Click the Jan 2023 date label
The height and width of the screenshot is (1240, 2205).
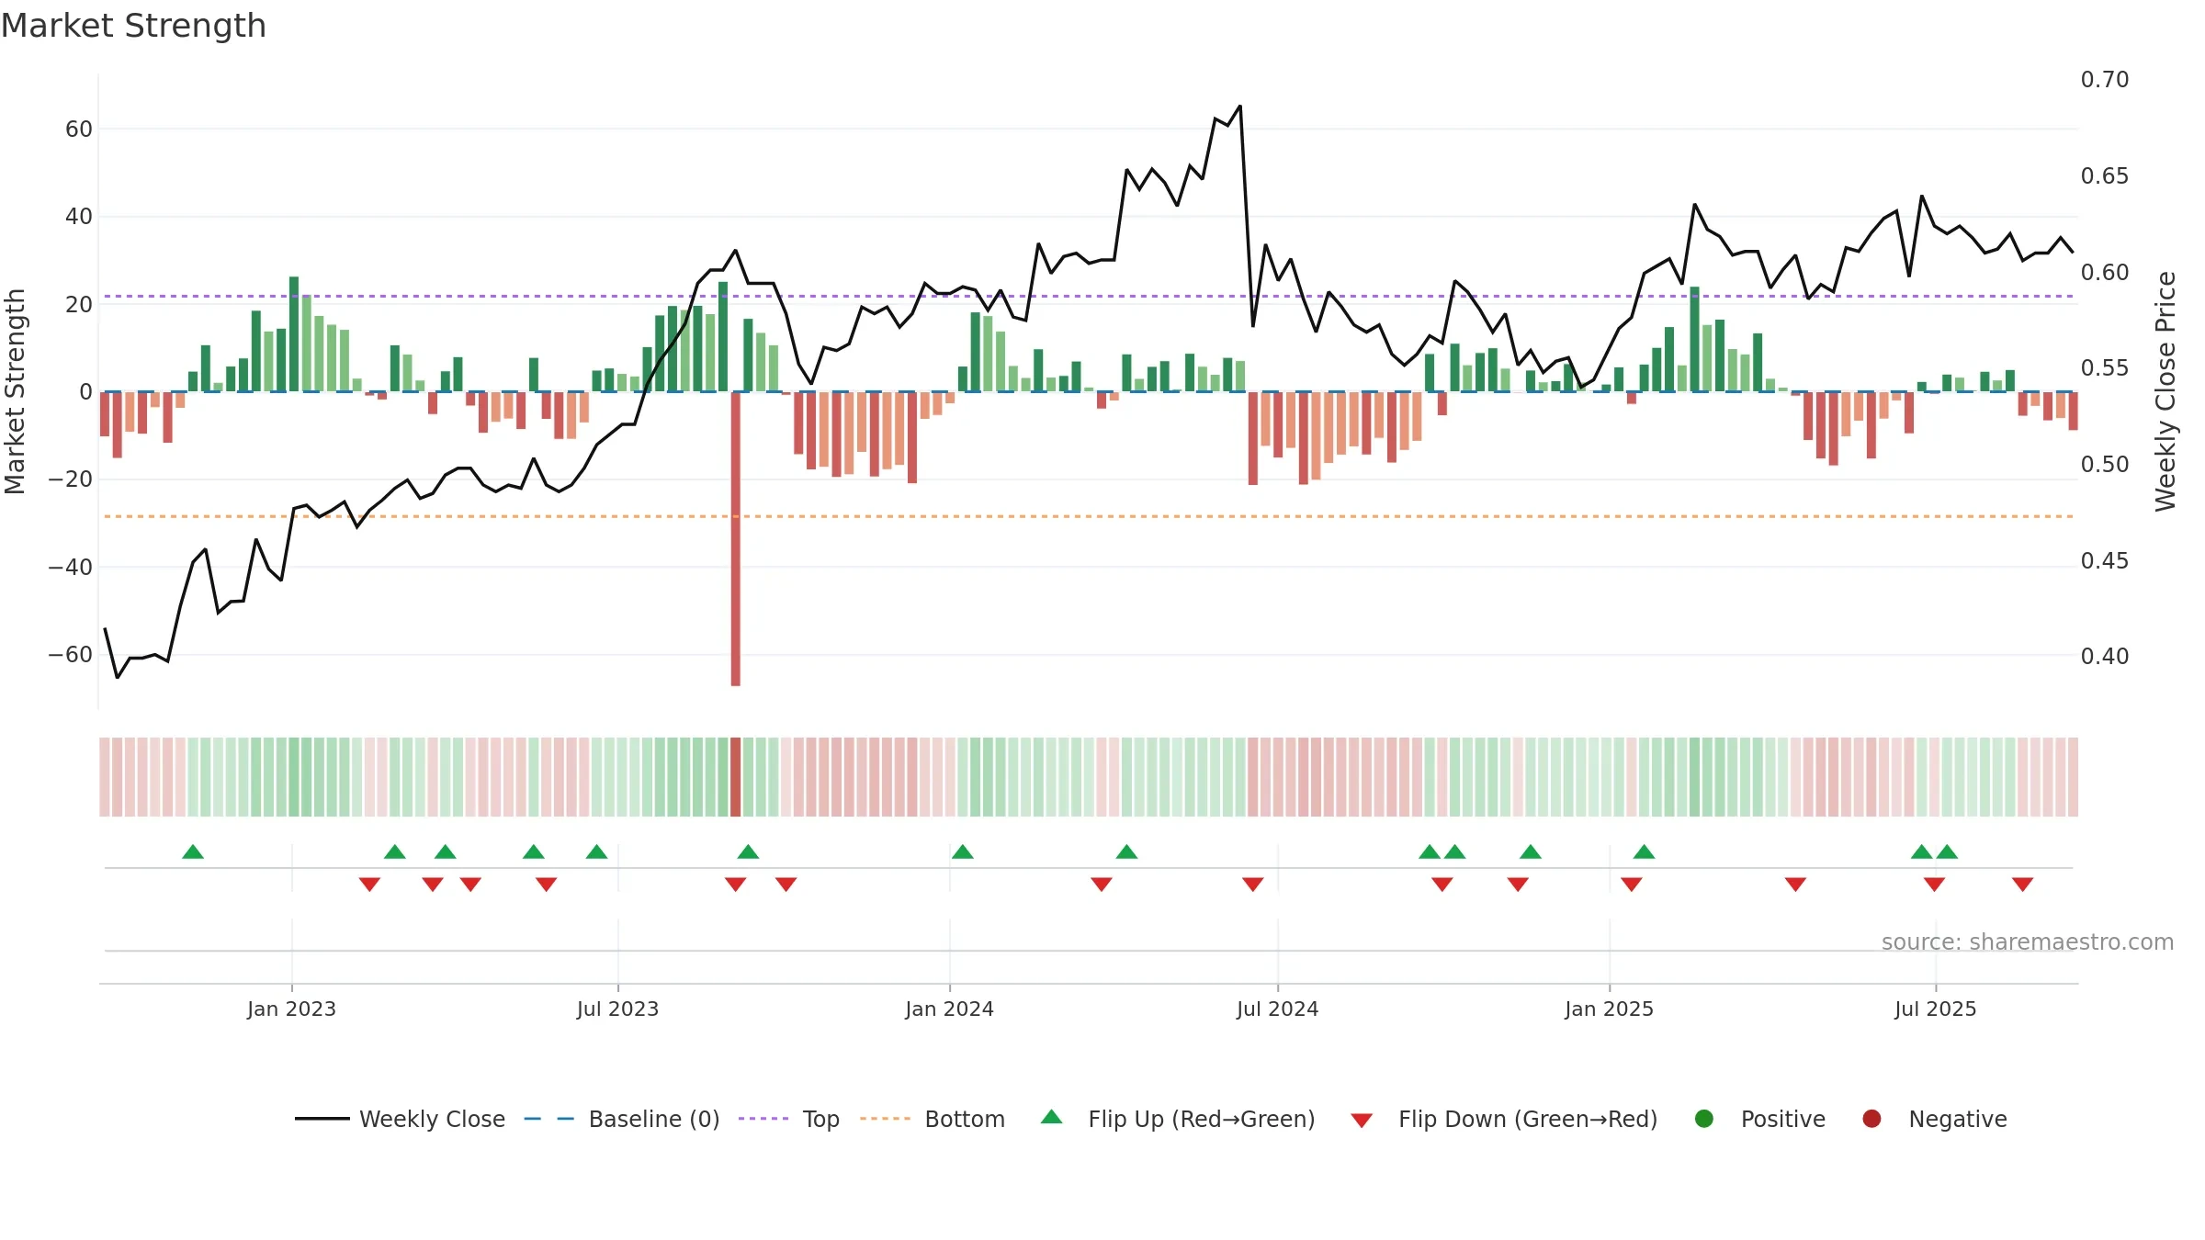click(291, 1009)
